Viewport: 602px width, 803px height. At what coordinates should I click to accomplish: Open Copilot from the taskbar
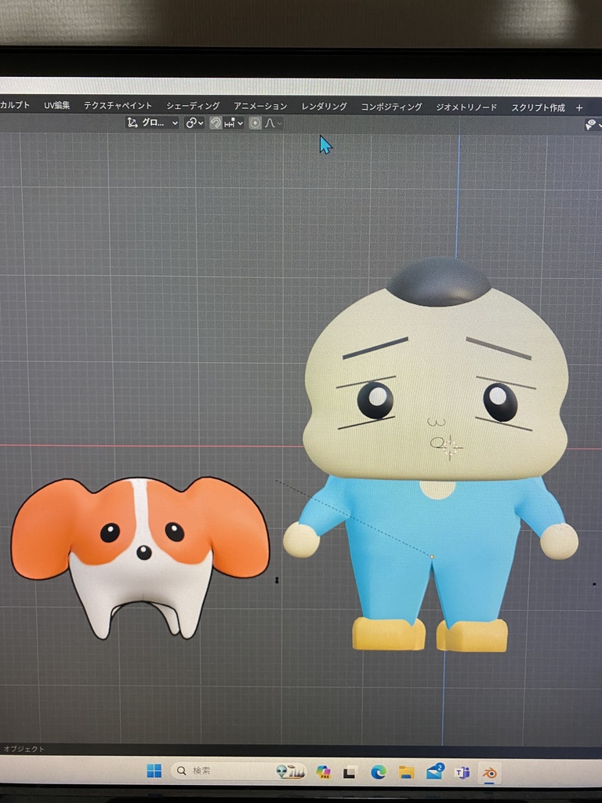pyautogui.click(x=323, y=772)
